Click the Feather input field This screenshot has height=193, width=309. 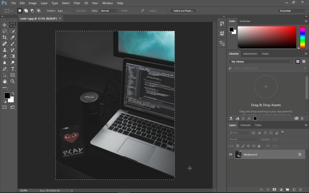pos(64,11)
